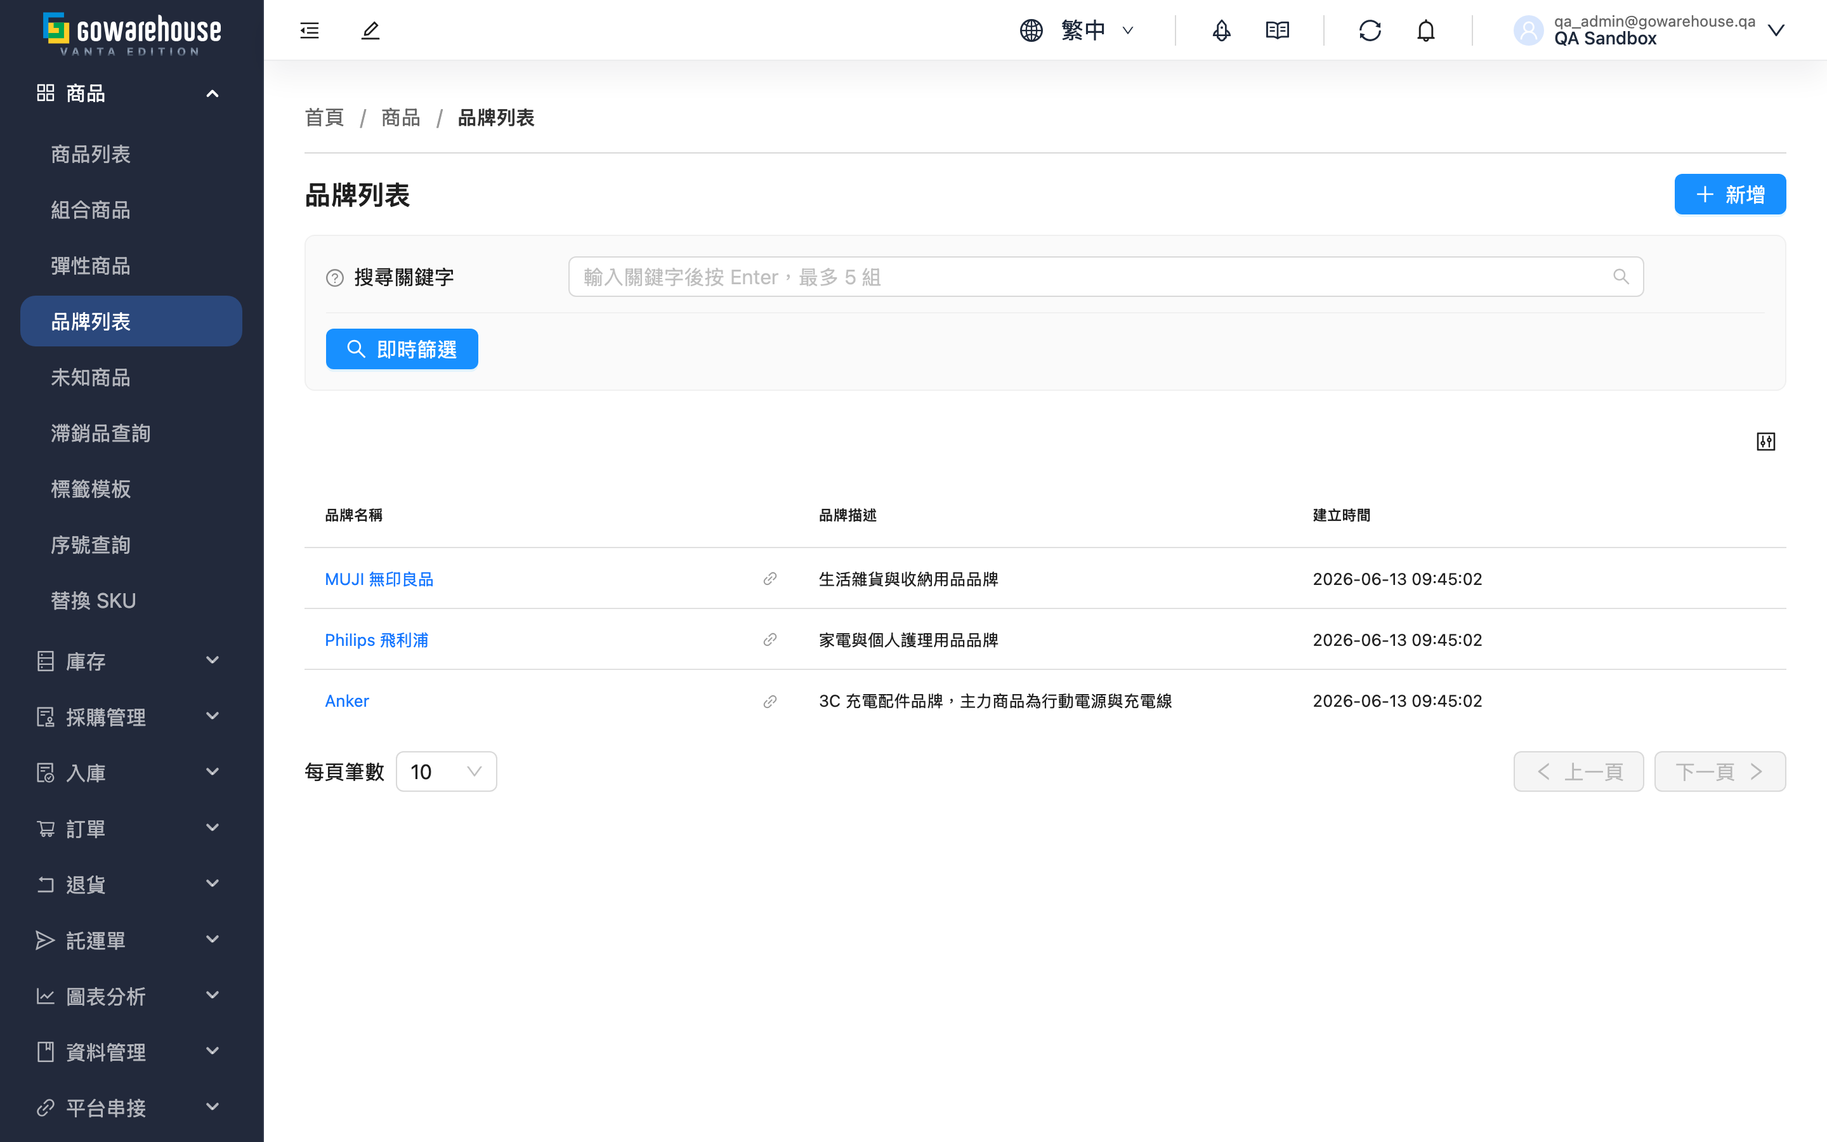Click the gowarehouse logo
Viewport: 1827px width, 1142px height.
[131, 34]
